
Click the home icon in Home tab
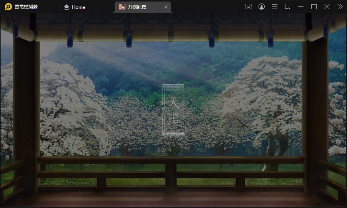point(67,7)
